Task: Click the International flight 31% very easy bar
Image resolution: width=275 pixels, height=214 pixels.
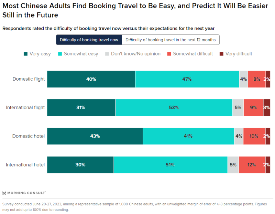Action: (81, 108)
